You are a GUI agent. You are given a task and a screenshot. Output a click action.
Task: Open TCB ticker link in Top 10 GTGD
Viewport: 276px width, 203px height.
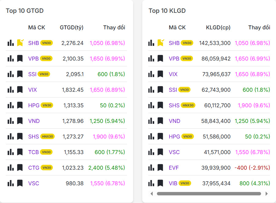point(34,152)
